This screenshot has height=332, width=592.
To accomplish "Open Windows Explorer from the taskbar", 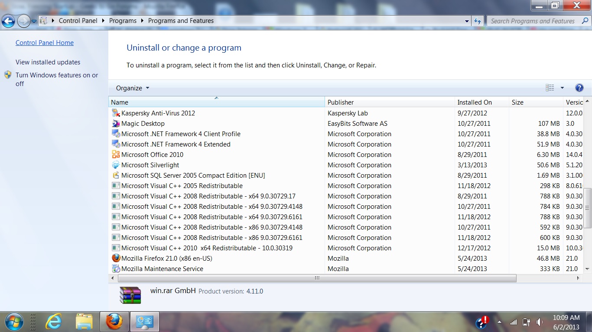I will click(84, 322).
